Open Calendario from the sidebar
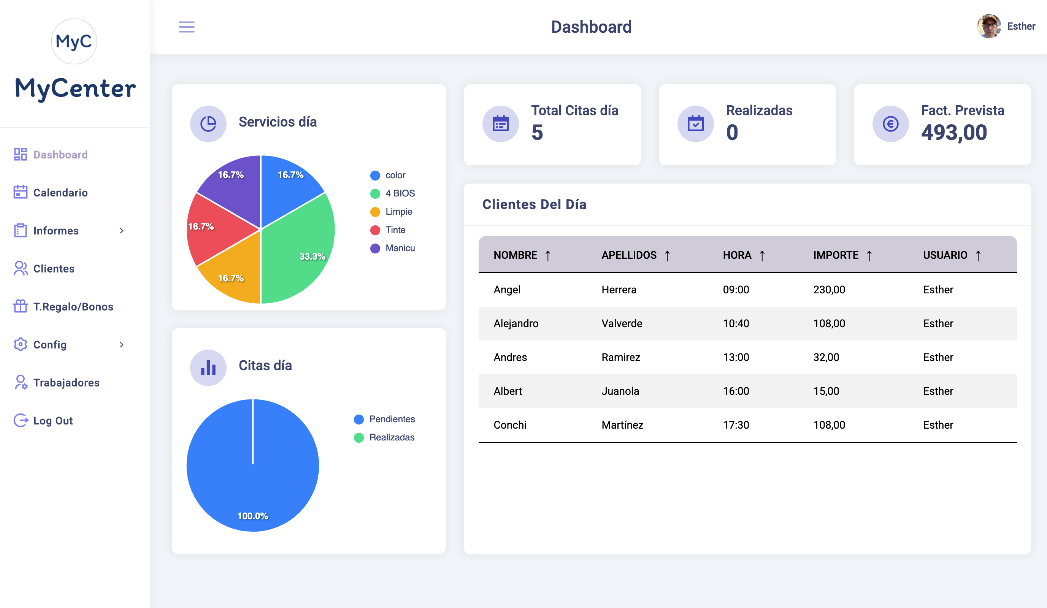The height and width of the screenshot is (608, 1047). click(60, 193)
